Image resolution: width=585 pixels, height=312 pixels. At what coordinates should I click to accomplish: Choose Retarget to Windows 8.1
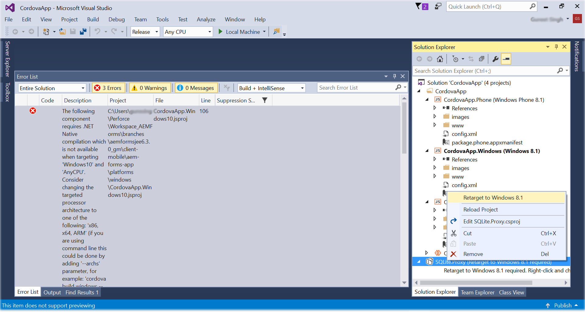pos(506,198)
